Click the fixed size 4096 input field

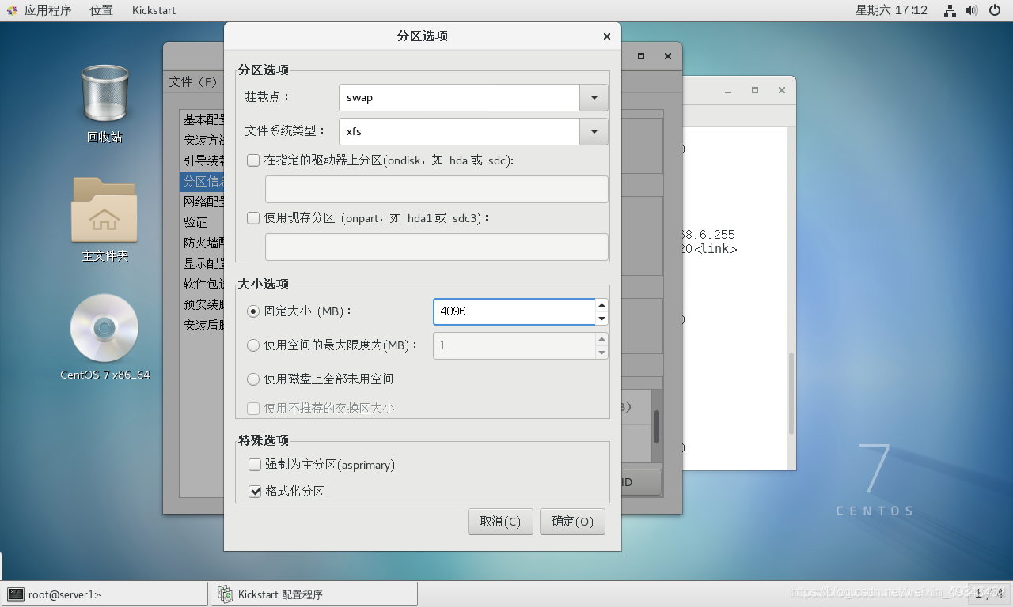pos(514,311)
